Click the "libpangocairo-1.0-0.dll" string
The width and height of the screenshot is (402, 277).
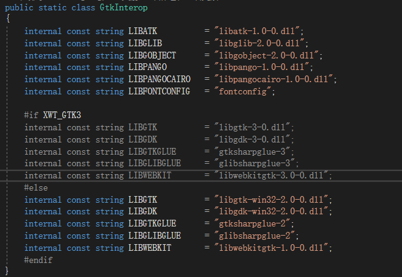click(x=274, y=79)
